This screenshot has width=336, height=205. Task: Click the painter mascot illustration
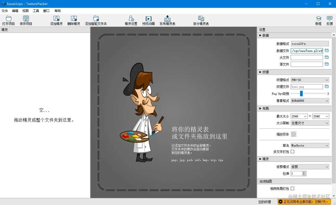142,112
